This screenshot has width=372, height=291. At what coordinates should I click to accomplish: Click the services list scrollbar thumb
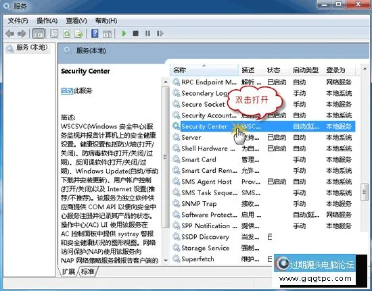365,192
